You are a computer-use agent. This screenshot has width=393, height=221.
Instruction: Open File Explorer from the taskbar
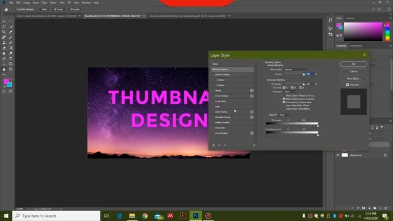coord(132,215)
